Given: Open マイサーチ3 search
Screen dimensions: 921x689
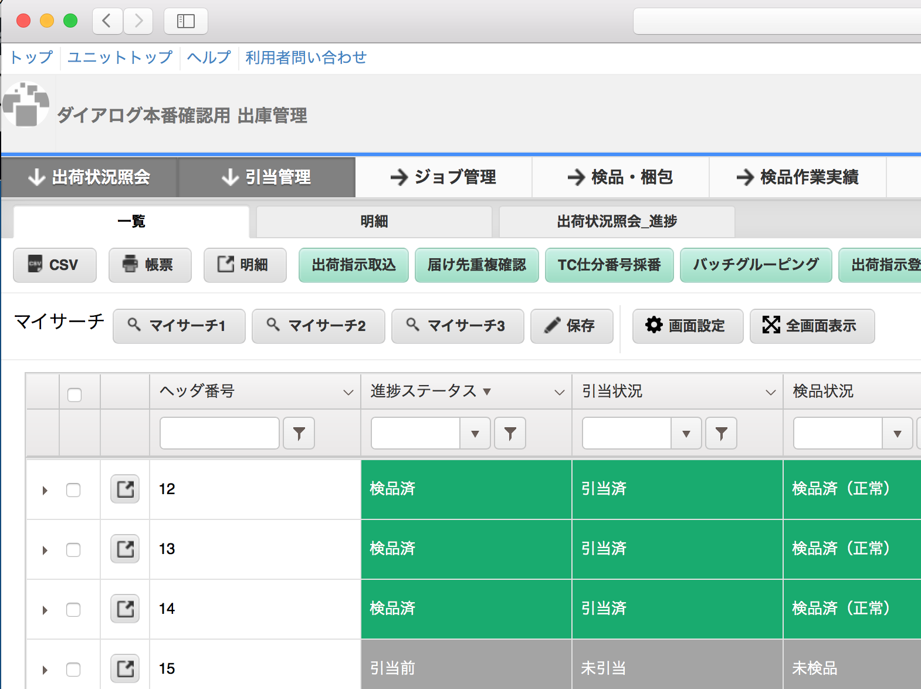Looking at the screenshot, I should [458, 326].
